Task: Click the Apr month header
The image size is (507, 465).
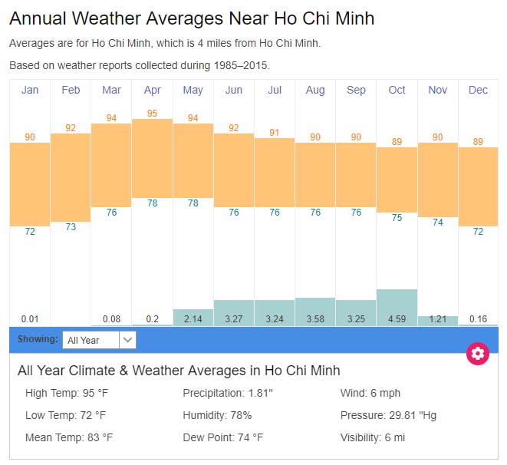Action: [x=152, y=90]
